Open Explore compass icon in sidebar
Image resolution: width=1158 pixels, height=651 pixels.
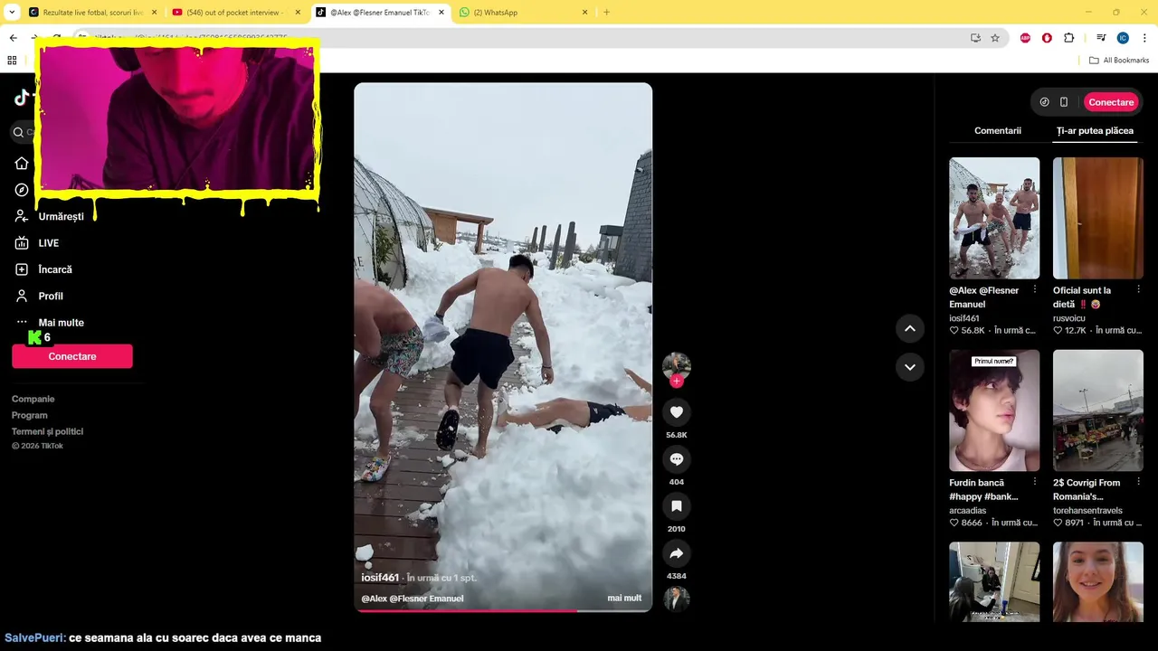[22, 190]
